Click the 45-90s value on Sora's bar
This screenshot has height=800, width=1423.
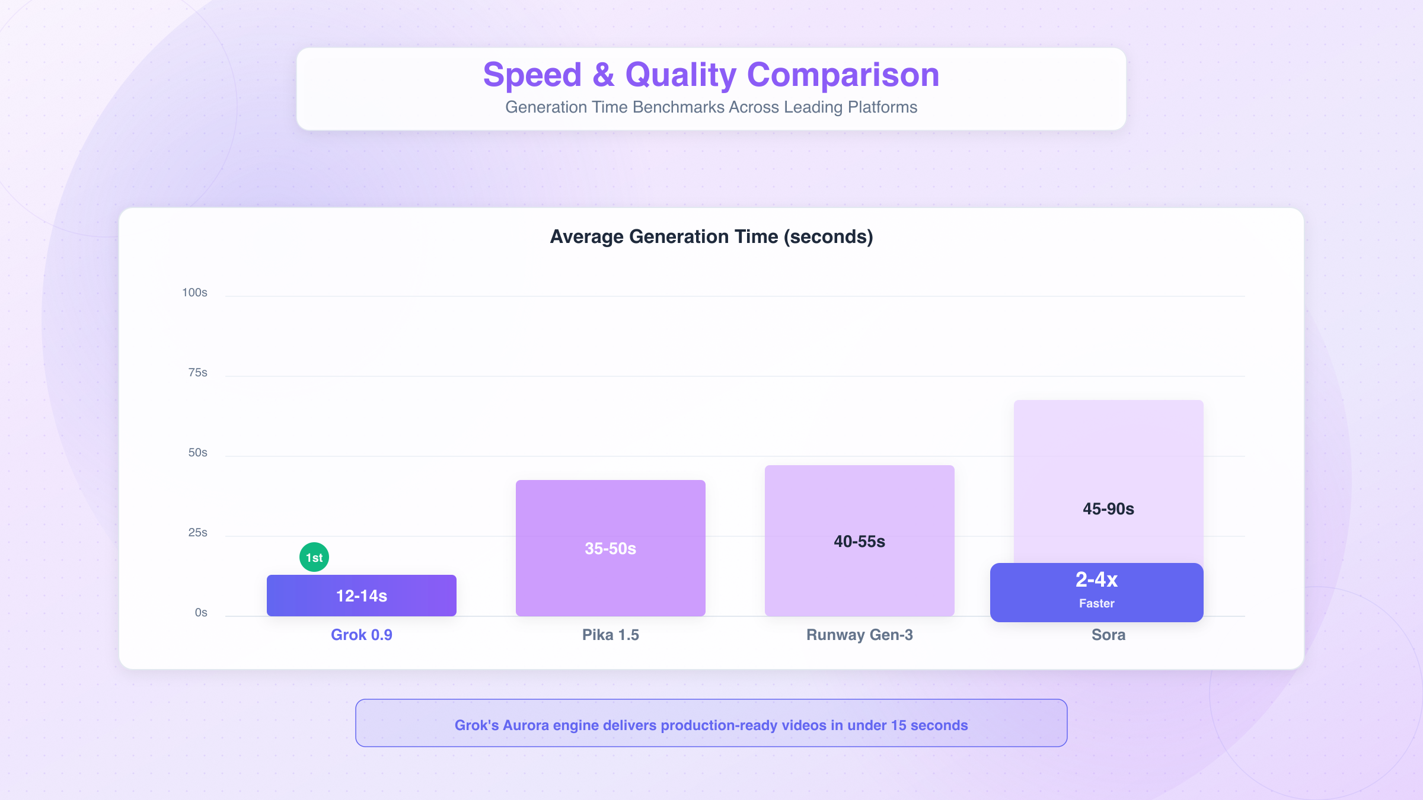(x=1108, y=508)
